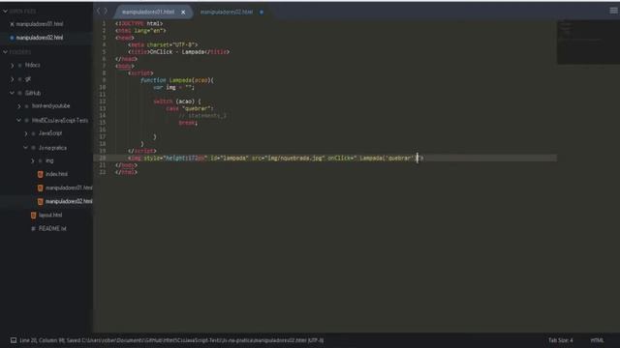Click the GitHub folder icon
620x348 pixels.
[x=19, y=93]
